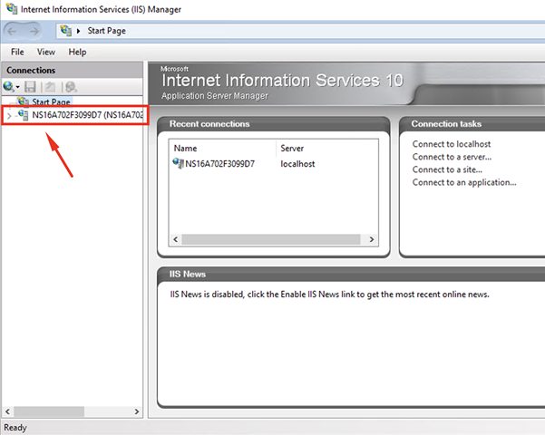The image size is (545, 435).
Task: Open the Help menu
Action: tap(77, 53)
